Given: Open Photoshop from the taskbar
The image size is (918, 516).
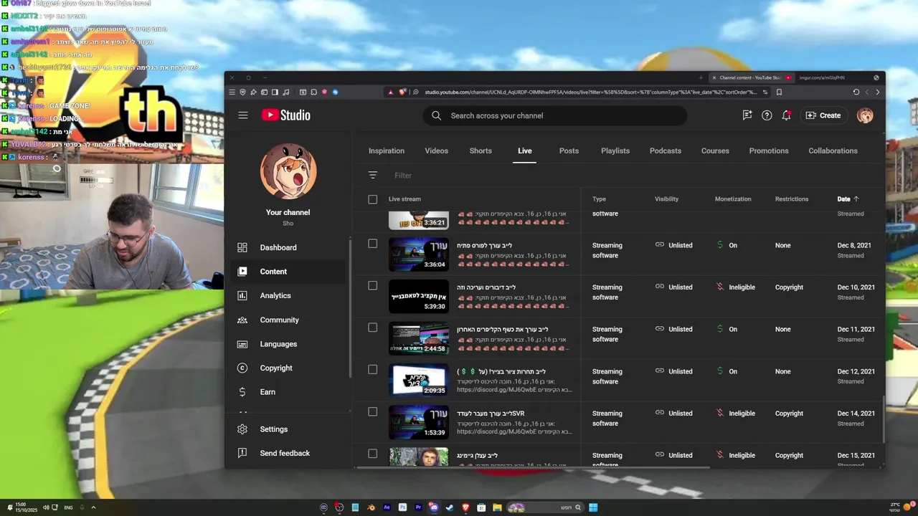Looking at the screenshot, I should coord(402,507).
